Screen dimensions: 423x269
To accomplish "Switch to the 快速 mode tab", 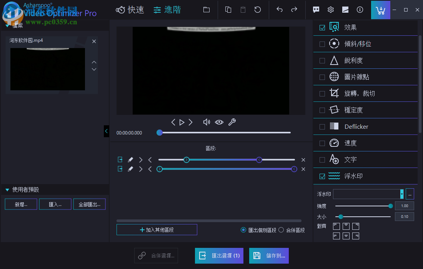I will 130,10.
